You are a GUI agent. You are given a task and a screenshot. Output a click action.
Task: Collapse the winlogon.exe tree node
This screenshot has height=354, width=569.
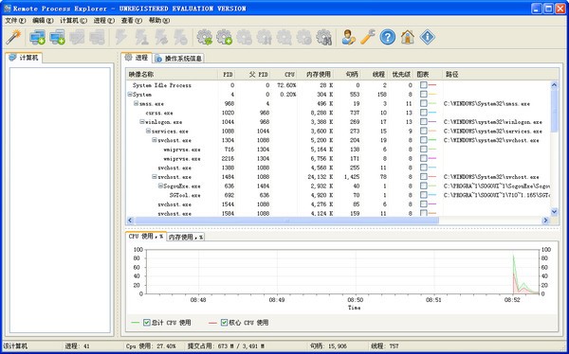142,122
